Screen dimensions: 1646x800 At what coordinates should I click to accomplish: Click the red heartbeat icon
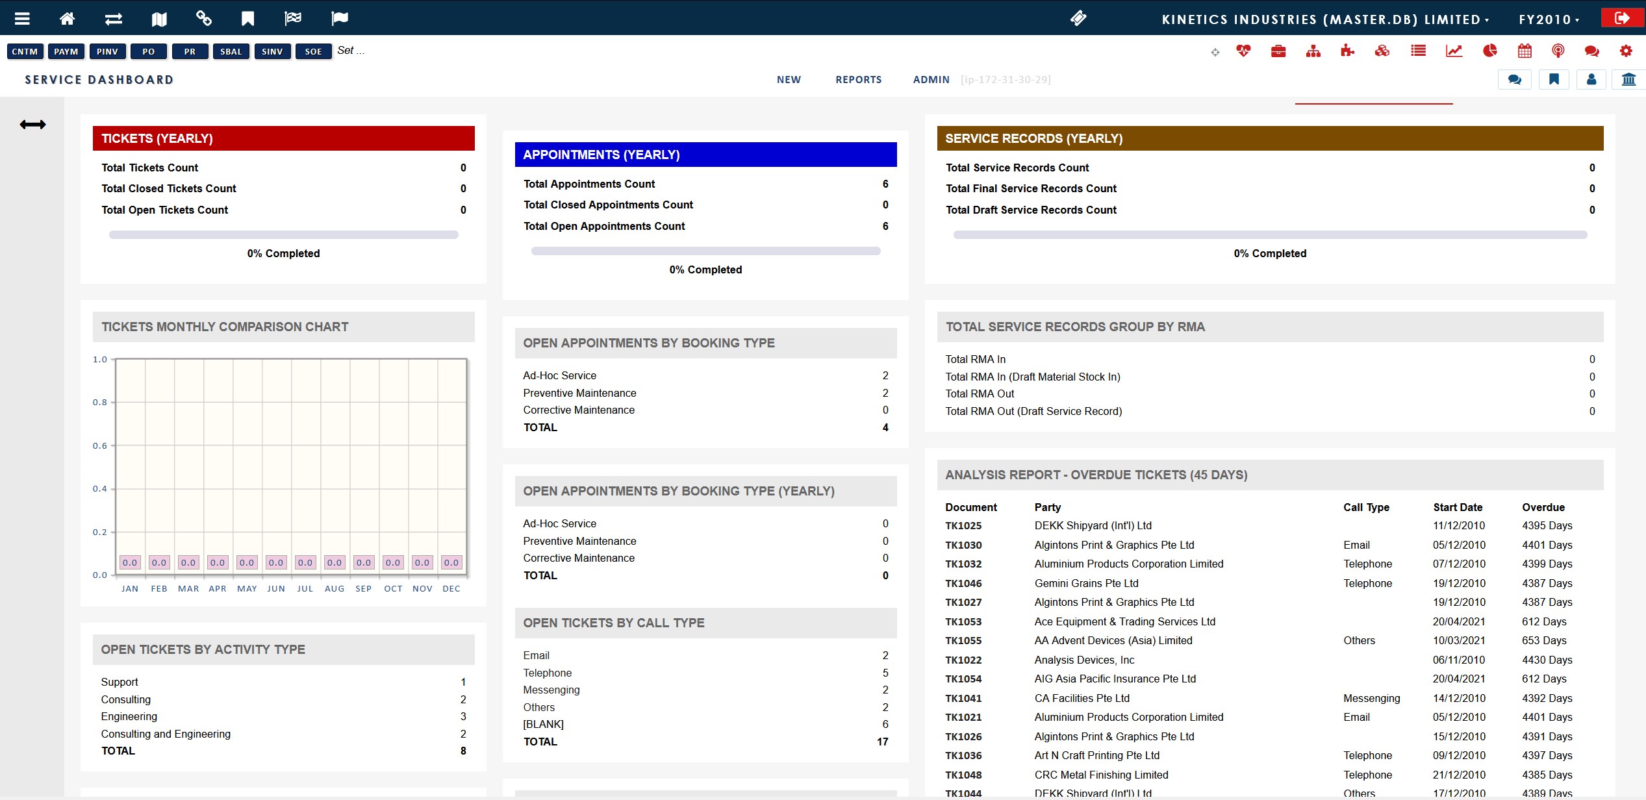(x=1243, y=51)
